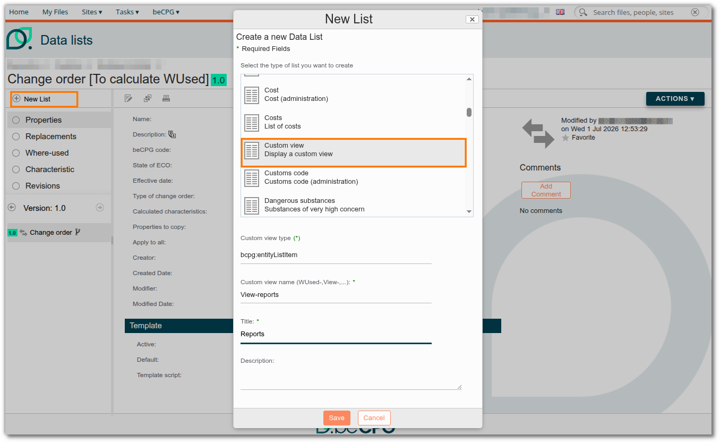Click the copy/associate icon in toolbar
Screen dimensions: 720x443
(148, 98)
